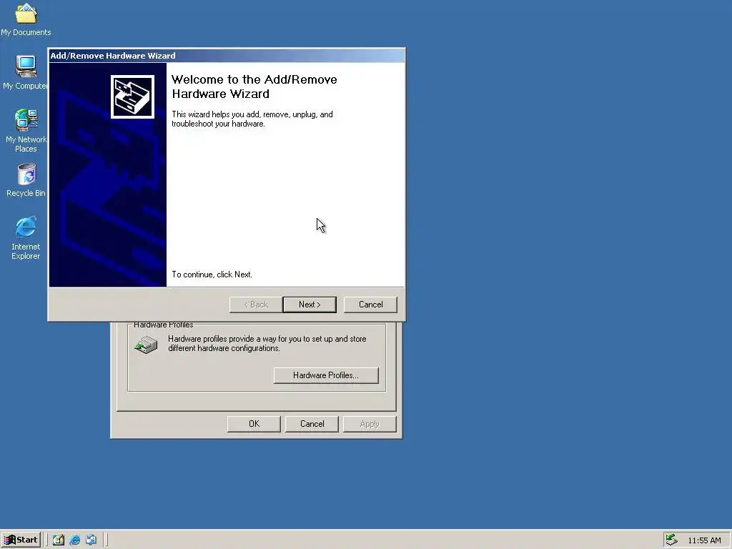
Task: Click the hardware wizard card icon
Action: 132,97
